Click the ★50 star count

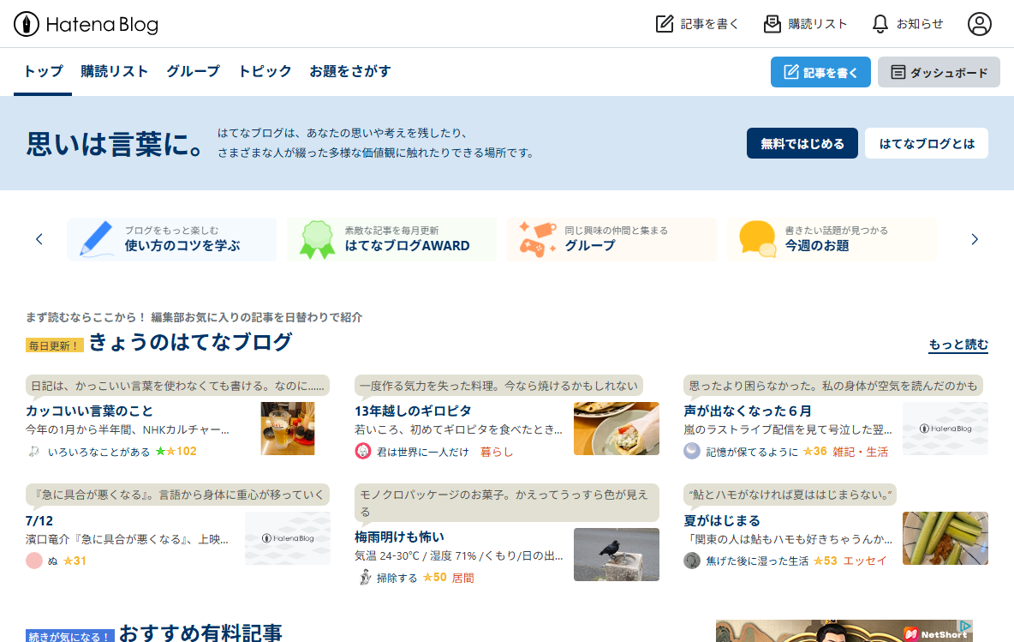coord(434,577)
